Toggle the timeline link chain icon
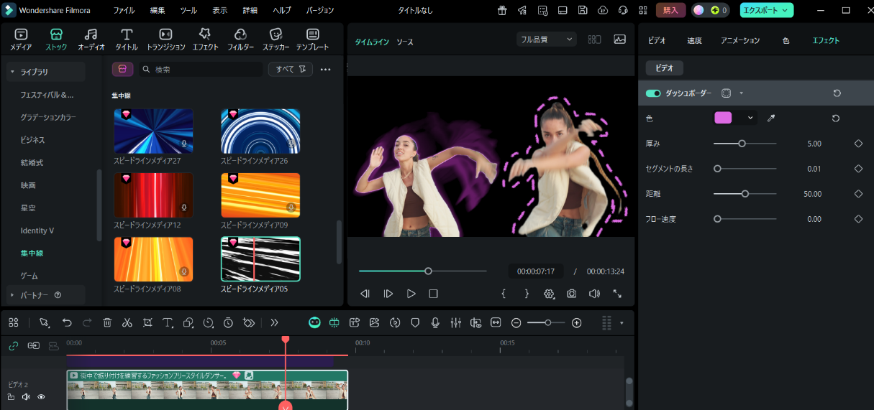The width and height of the screenshot is (874, 410). click(14, 345)
